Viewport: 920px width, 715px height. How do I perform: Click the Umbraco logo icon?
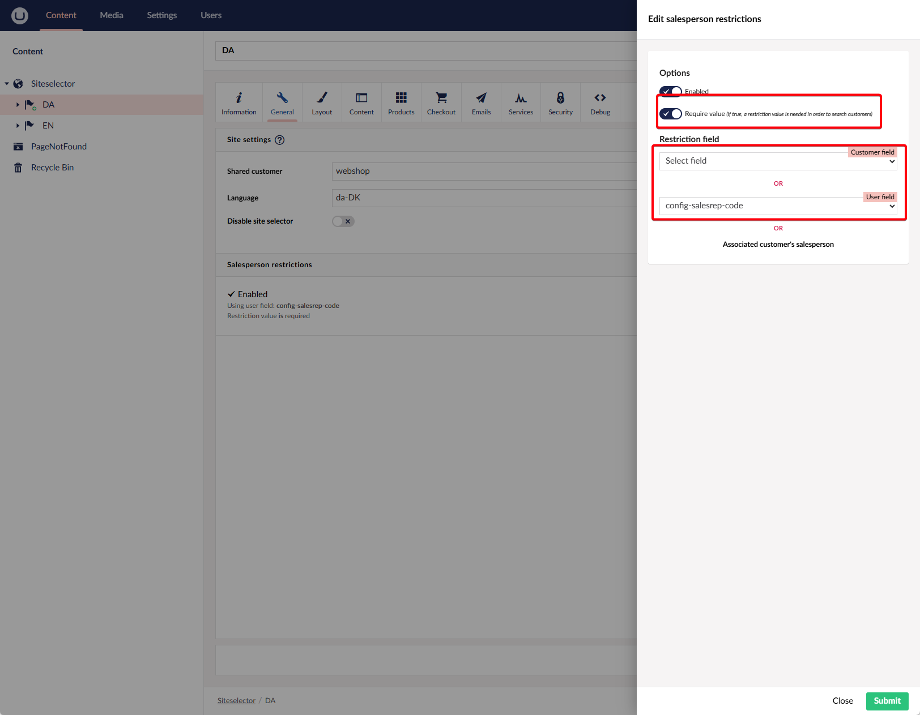pos(20,15)
